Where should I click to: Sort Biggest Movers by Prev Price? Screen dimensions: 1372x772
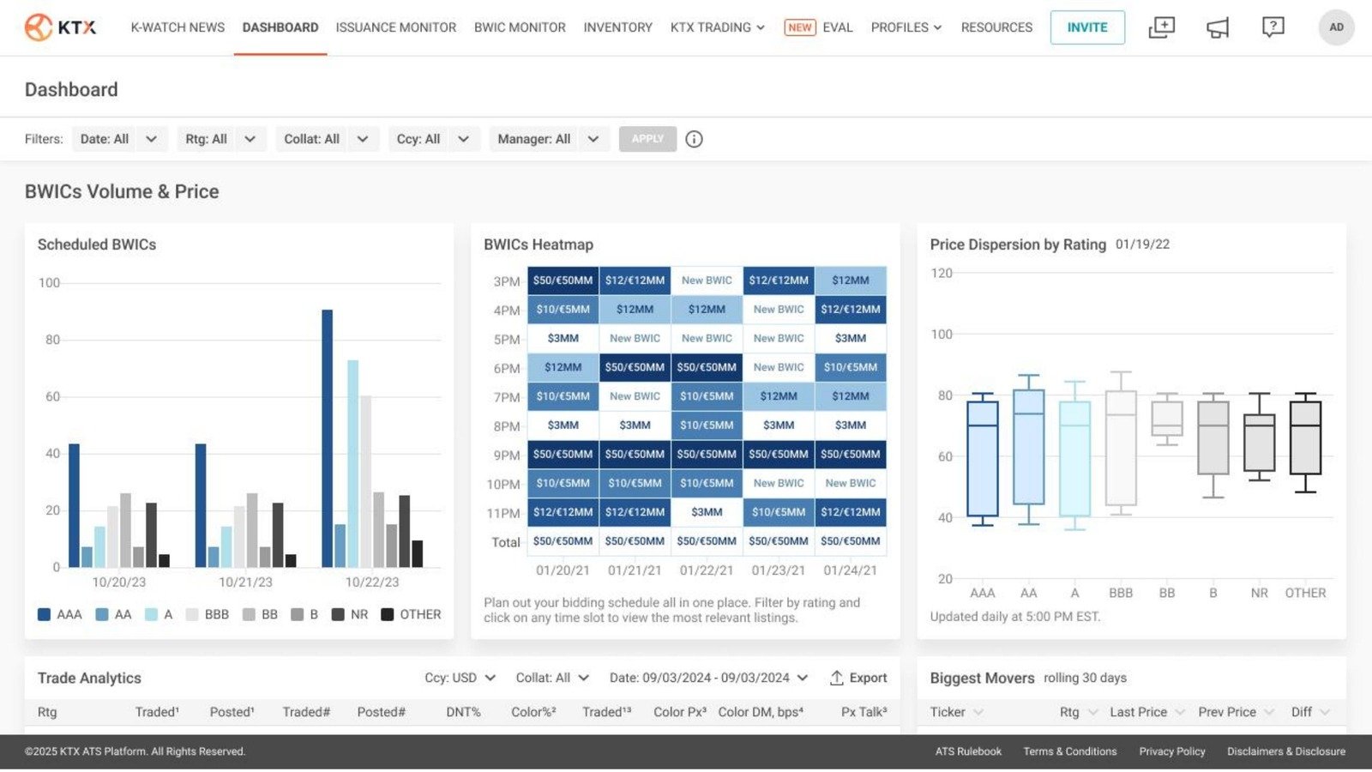pos(1237,712)
